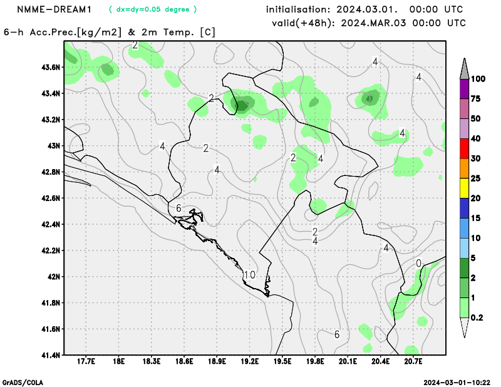The width and height of the screenshot is (501, 387).
Task: Click the 43.4N latitude label
Action: pos(51,93)
